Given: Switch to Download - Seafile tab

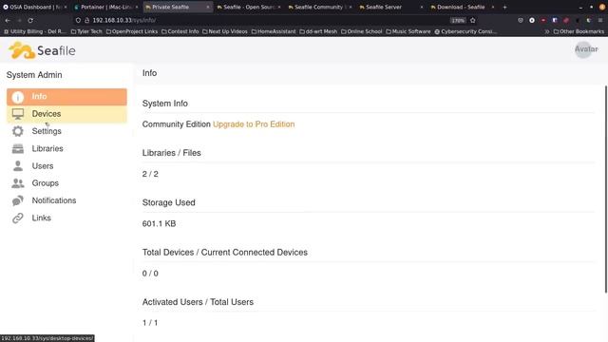Looking at the screenshot, I should coord(463,7).
